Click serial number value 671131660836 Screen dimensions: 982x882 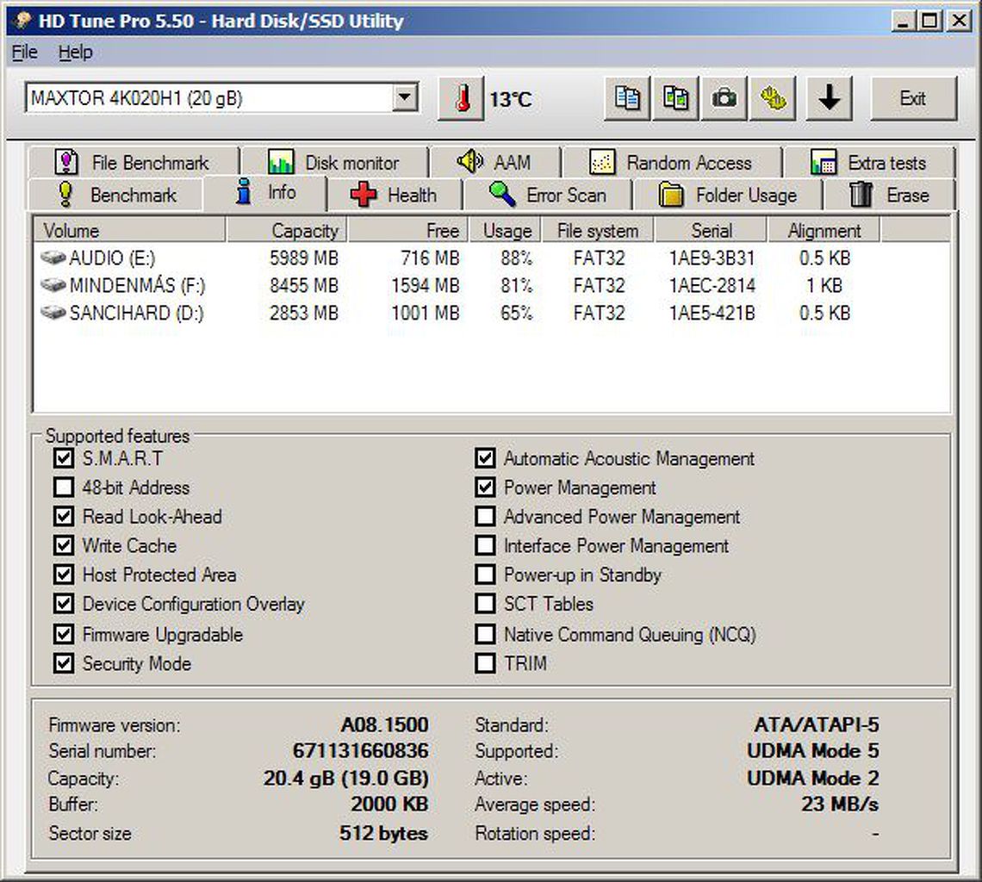click(x=361, y=750)
